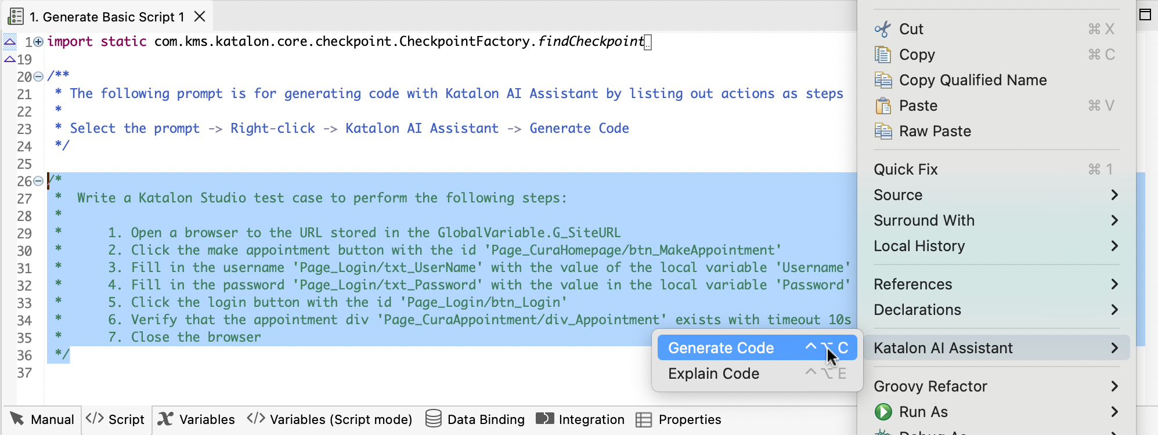Select Copy from context menu

(x=996, y=55)
